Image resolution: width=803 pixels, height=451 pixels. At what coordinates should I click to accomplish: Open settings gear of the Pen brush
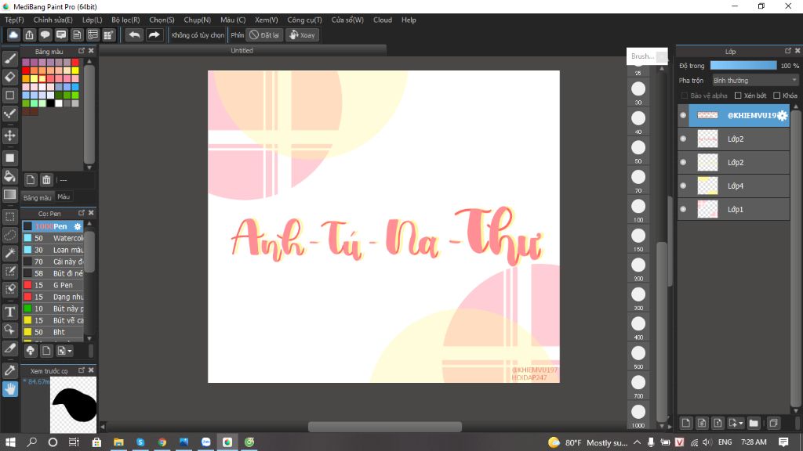[78, 226]
